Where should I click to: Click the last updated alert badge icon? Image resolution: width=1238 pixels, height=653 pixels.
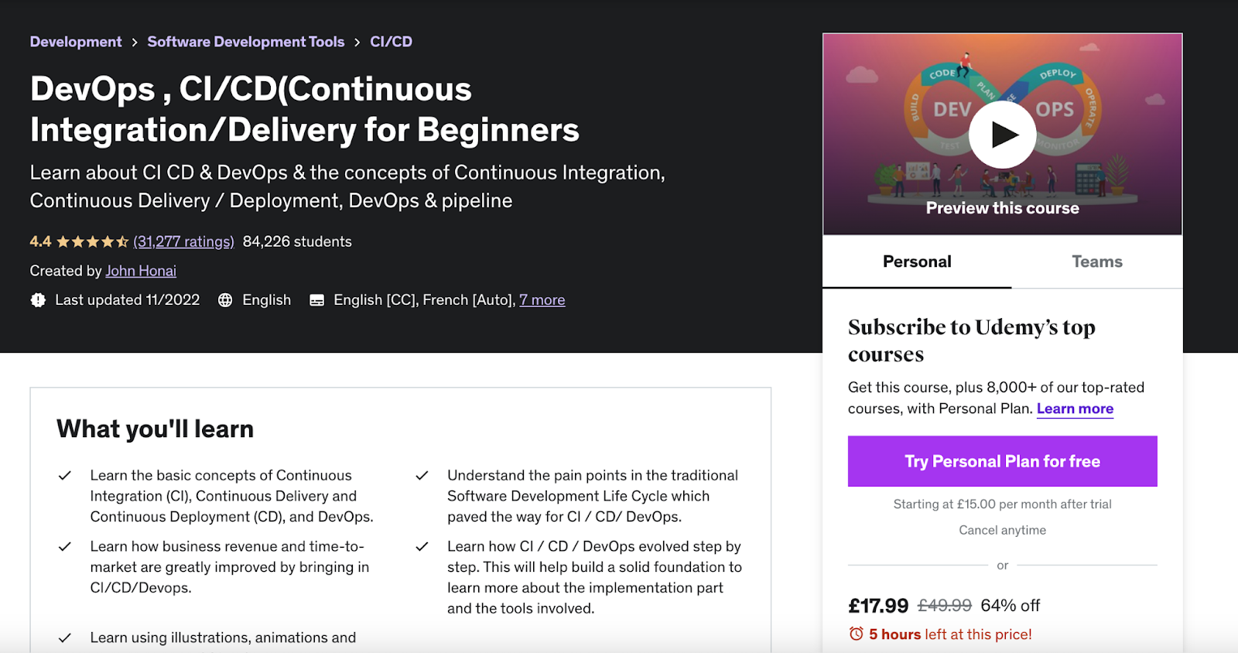click(x=38, y=300)
